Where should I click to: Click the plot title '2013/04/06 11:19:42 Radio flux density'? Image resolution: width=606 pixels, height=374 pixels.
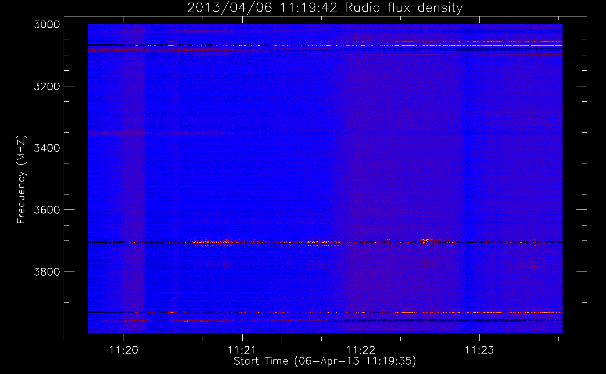(325, 8)
